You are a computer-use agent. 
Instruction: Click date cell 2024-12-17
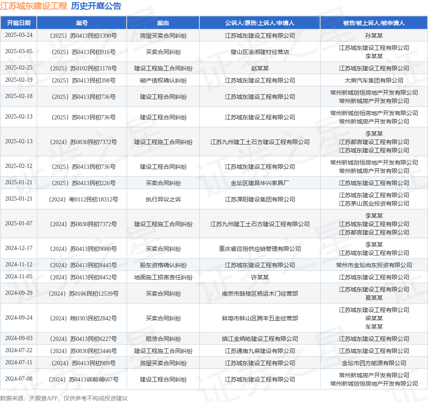18,248
